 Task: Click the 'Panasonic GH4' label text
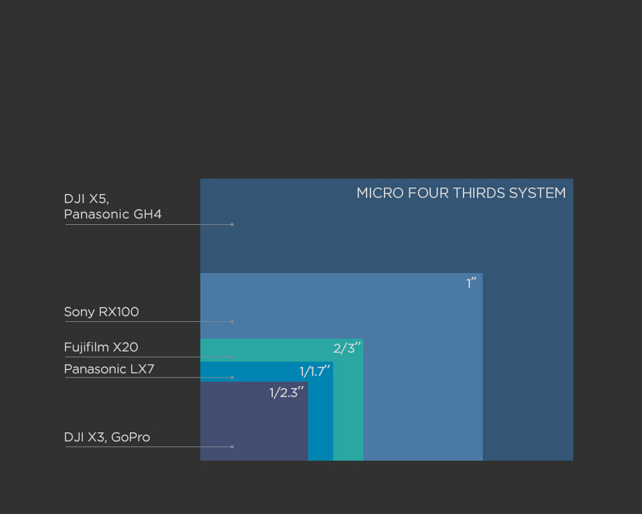(113, 214)
